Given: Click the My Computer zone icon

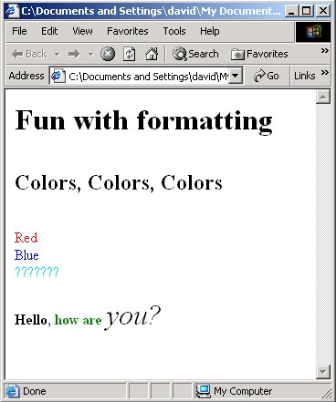Looking at the screenshot, I should click(x=203, y=391).
